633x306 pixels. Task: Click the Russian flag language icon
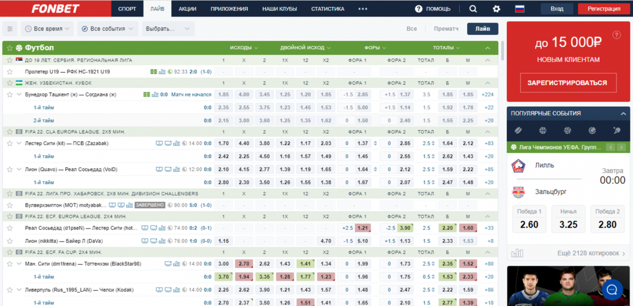(520, 9)
